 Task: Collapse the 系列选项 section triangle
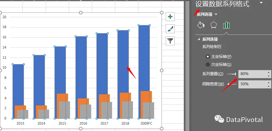tap(199, 39)
